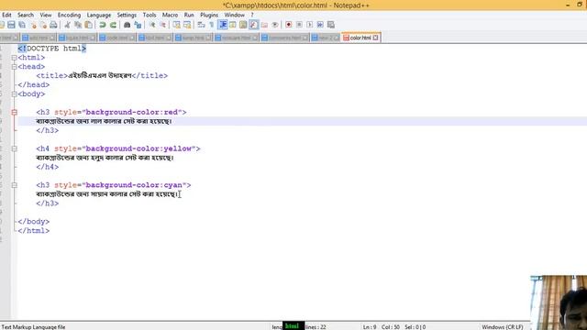Image resolution: width=587 pixels, height=330 pixels.
Task: Toggle the Function List toolbar icon
Action: point(254,25)
